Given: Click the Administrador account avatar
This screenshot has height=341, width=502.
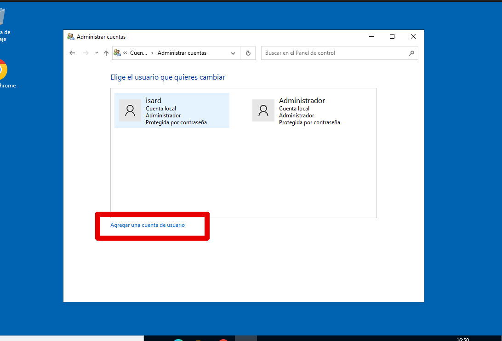Looking at the screenshot, I should pyautogui.click(x=263, y=110).
